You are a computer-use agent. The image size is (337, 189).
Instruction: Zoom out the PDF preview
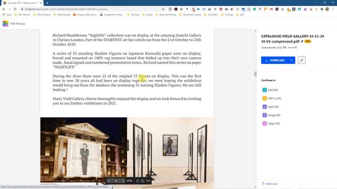point(137,181)
